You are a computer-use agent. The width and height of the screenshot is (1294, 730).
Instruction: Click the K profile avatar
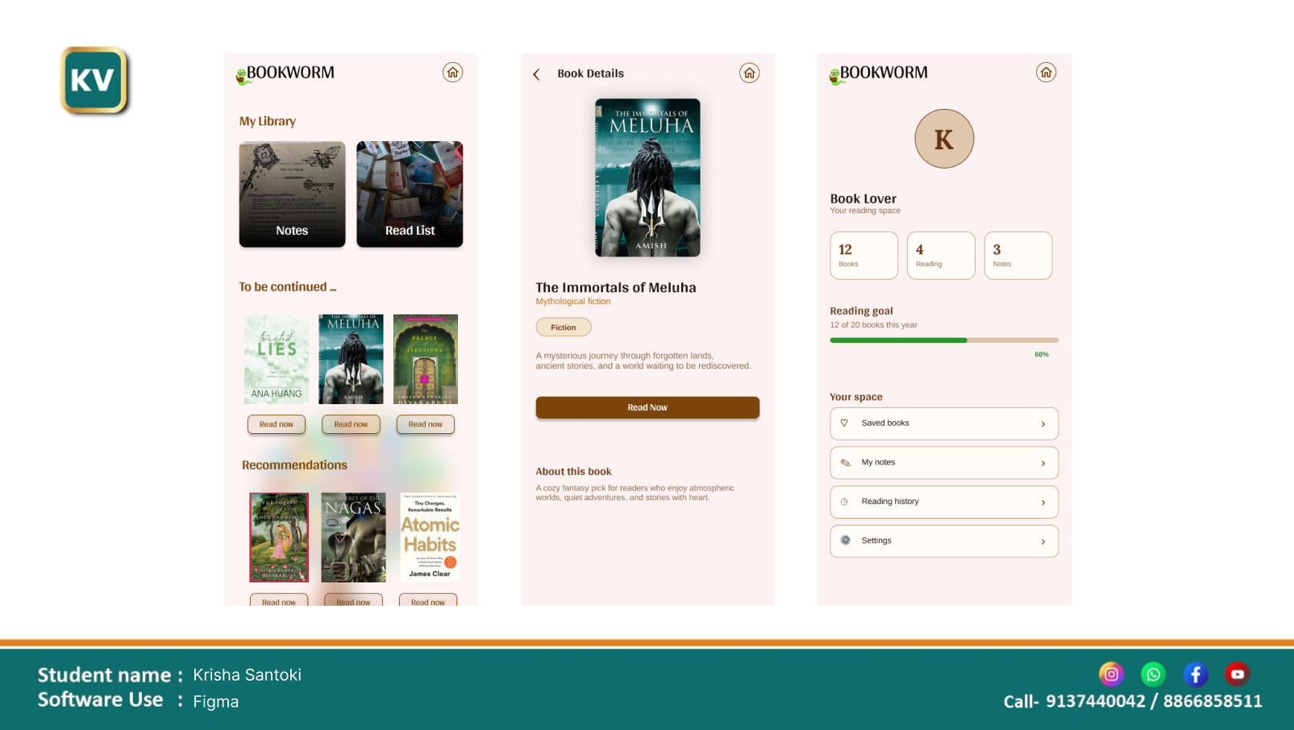944,139
